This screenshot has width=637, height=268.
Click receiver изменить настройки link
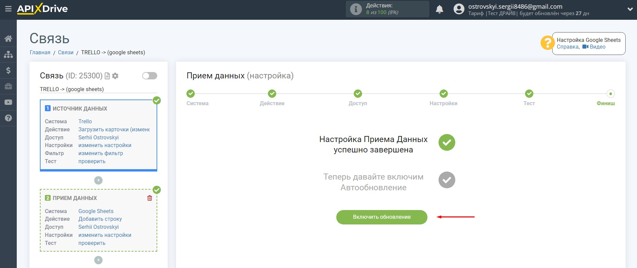pos(105,235)
